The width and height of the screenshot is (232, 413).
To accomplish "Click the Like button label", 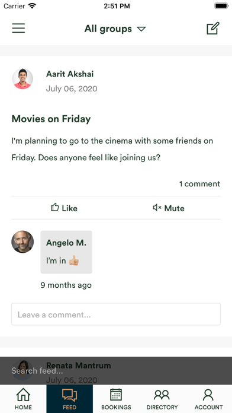I will 70,208.
